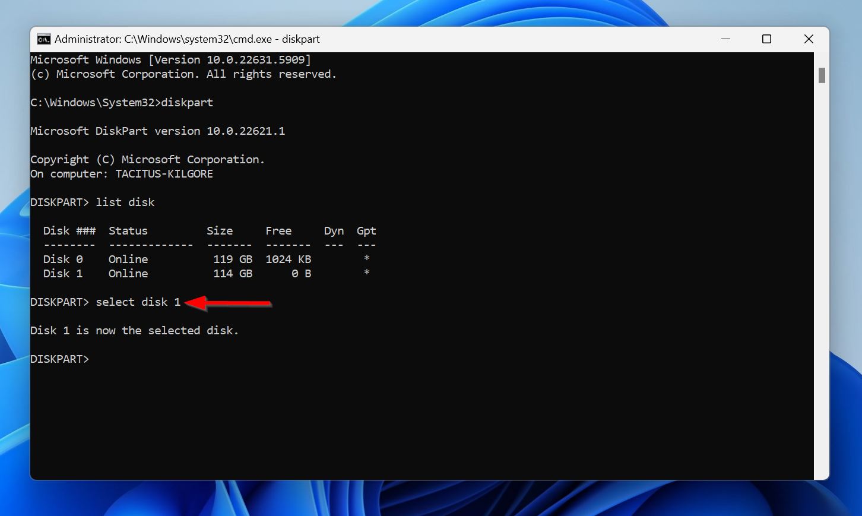This screenshot has width=862, height=516.
Task: Click the Status column header text
Action: pyautogui.click(x=128, y=230)
